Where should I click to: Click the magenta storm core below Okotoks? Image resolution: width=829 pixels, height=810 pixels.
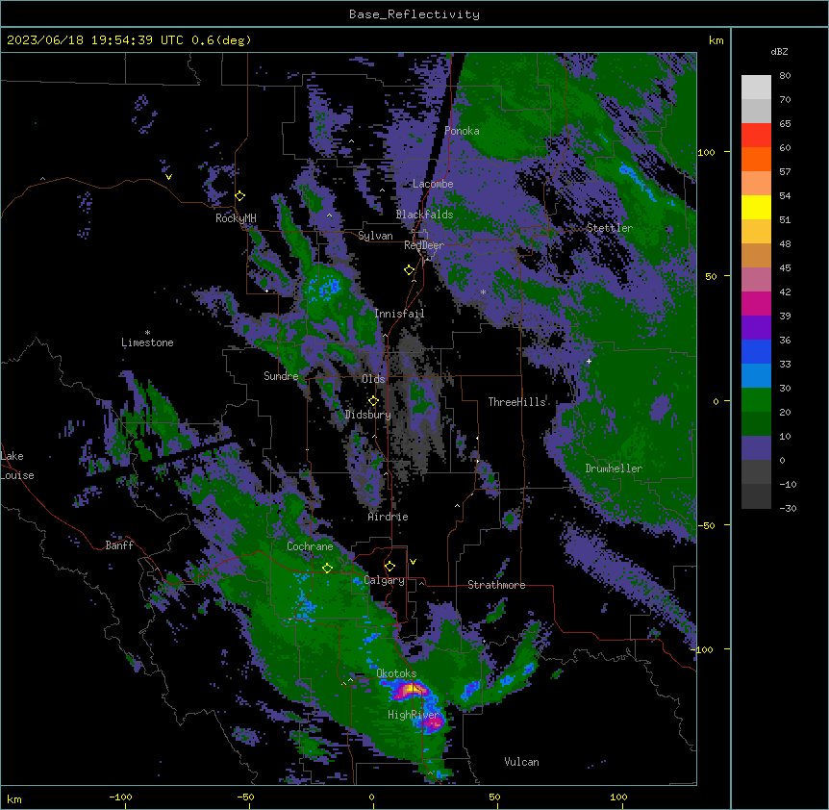point(411,690)
